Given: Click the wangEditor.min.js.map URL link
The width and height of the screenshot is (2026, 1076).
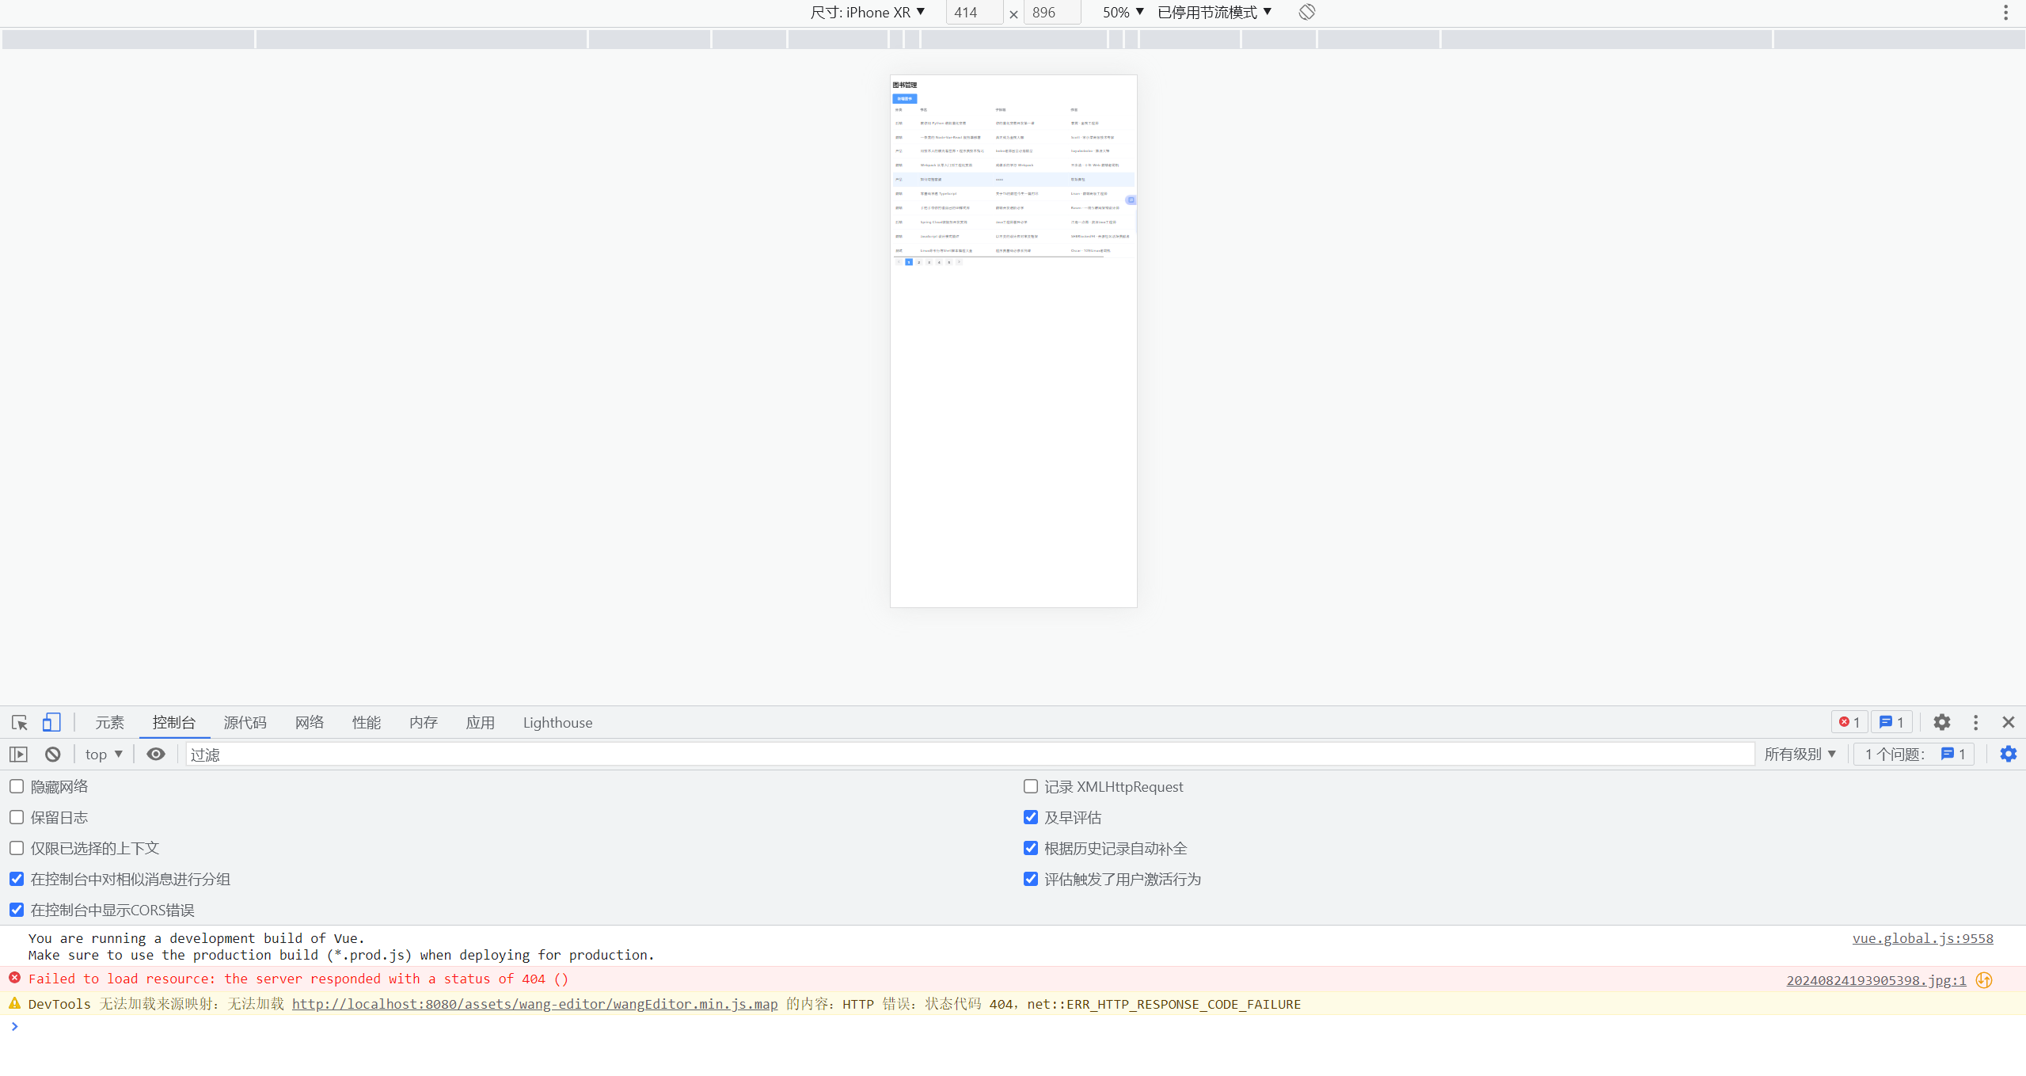Looking at the screenshot, I should 534,1004.
